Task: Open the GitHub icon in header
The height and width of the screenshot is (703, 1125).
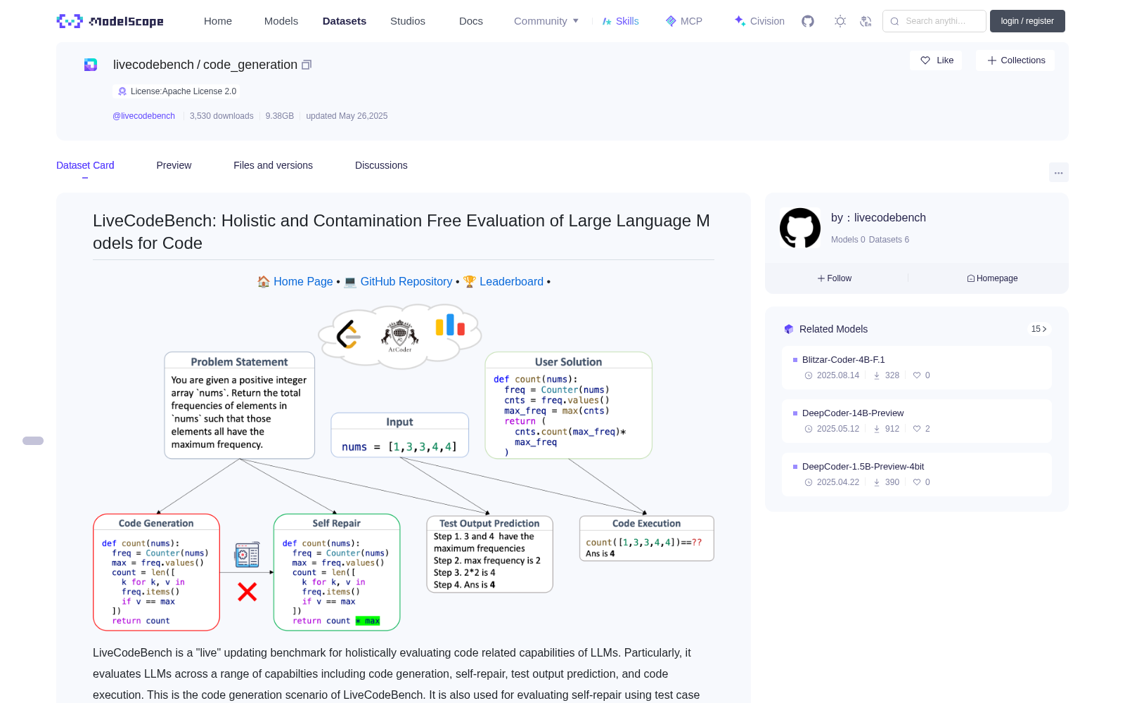Action: pyautogui.click(x=808, y=21)
